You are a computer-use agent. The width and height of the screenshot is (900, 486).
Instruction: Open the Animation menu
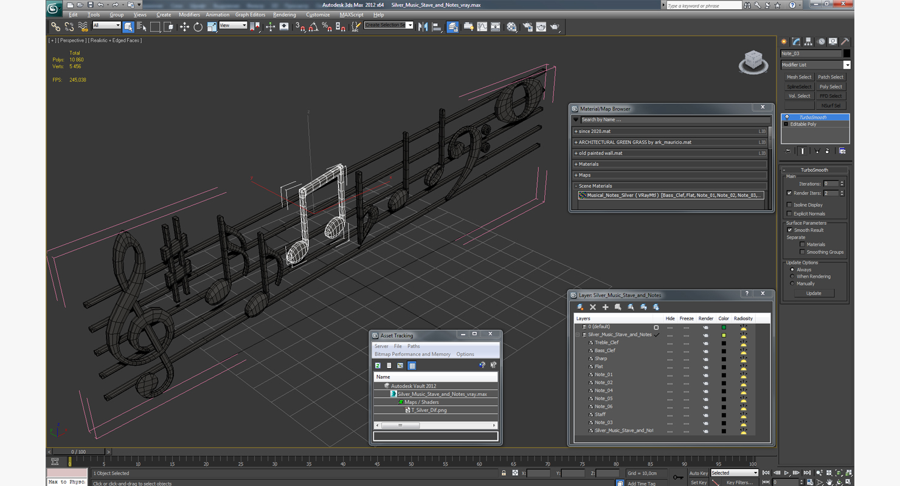(x=217, y=15)
